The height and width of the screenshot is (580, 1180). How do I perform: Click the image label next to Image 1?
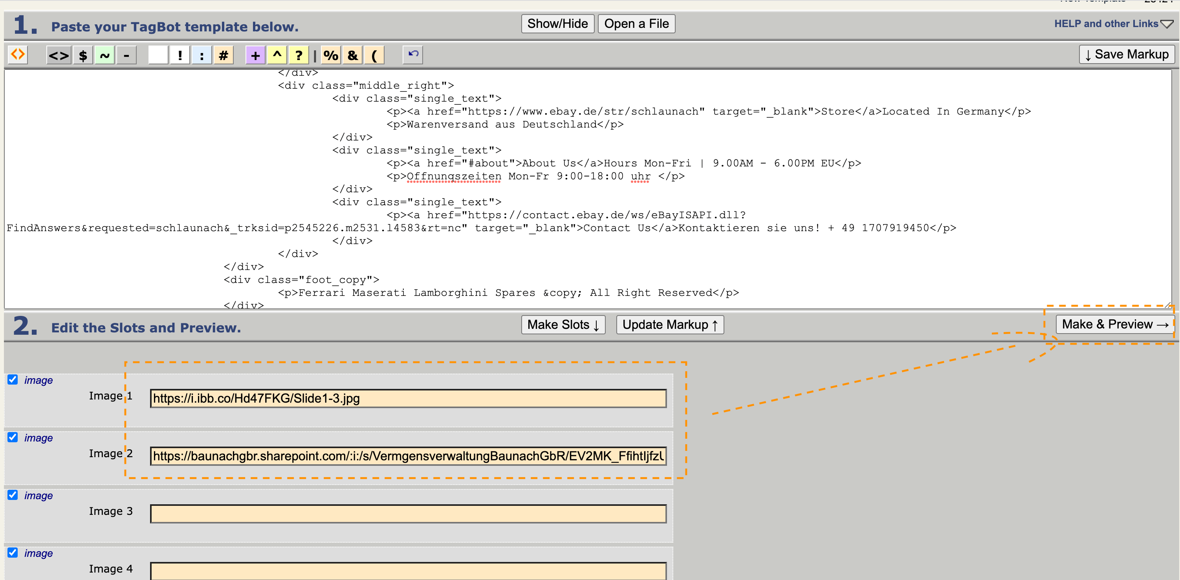coord(38,380)
